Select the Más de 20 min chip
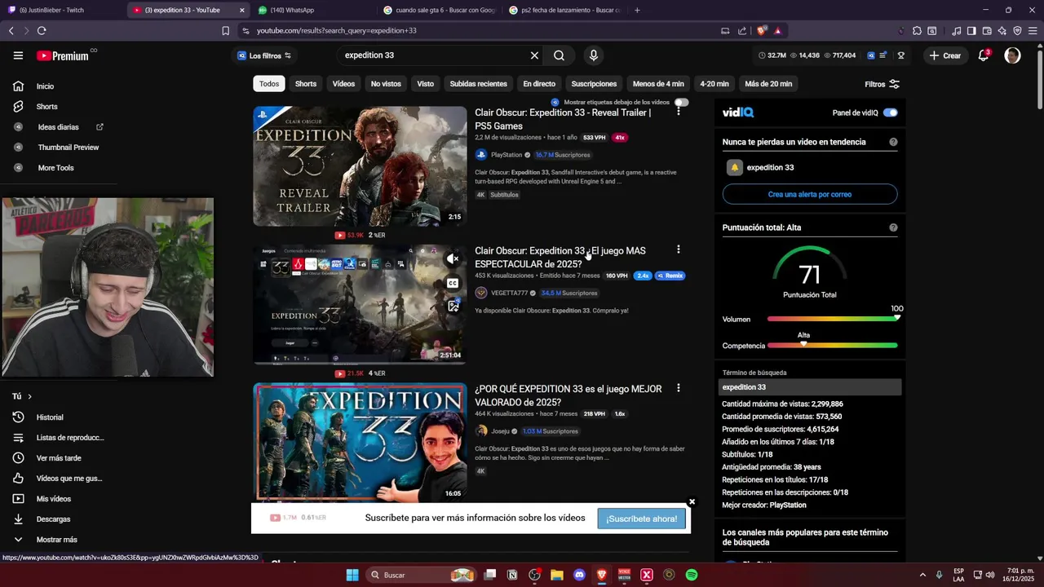The height and width of the screenshot is (587, 1044). [768, 84]
